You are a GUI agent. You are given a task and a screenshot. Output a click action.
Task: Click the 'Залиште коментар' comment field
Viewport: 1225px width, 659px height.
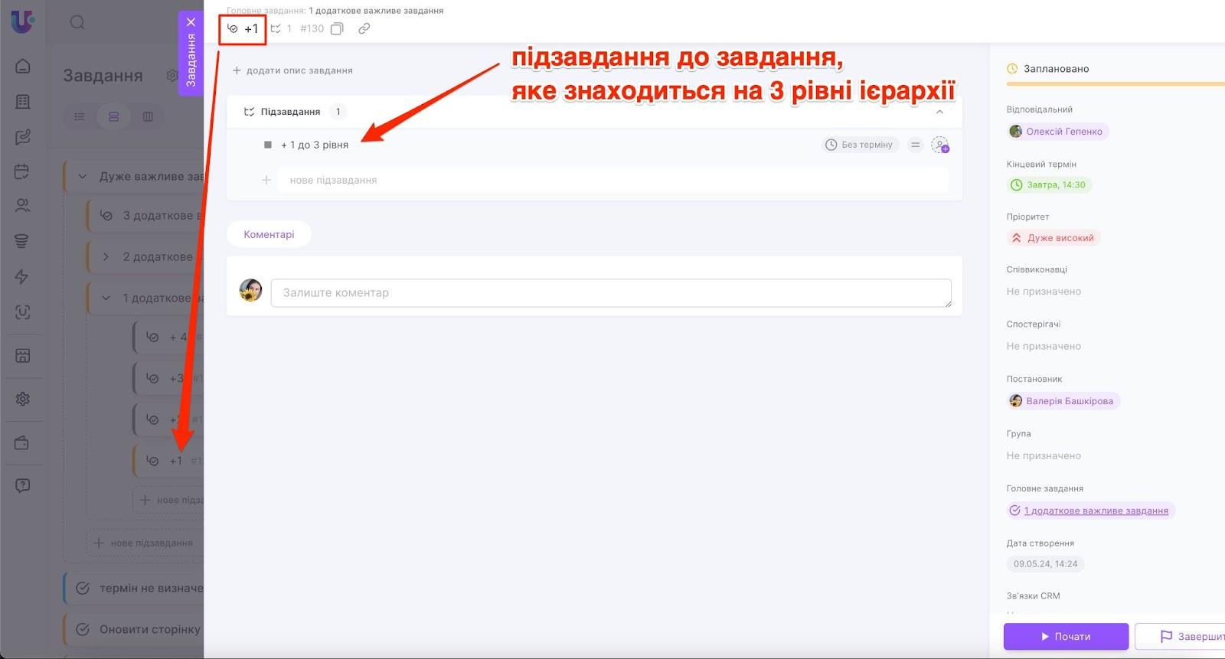point(610,292)
